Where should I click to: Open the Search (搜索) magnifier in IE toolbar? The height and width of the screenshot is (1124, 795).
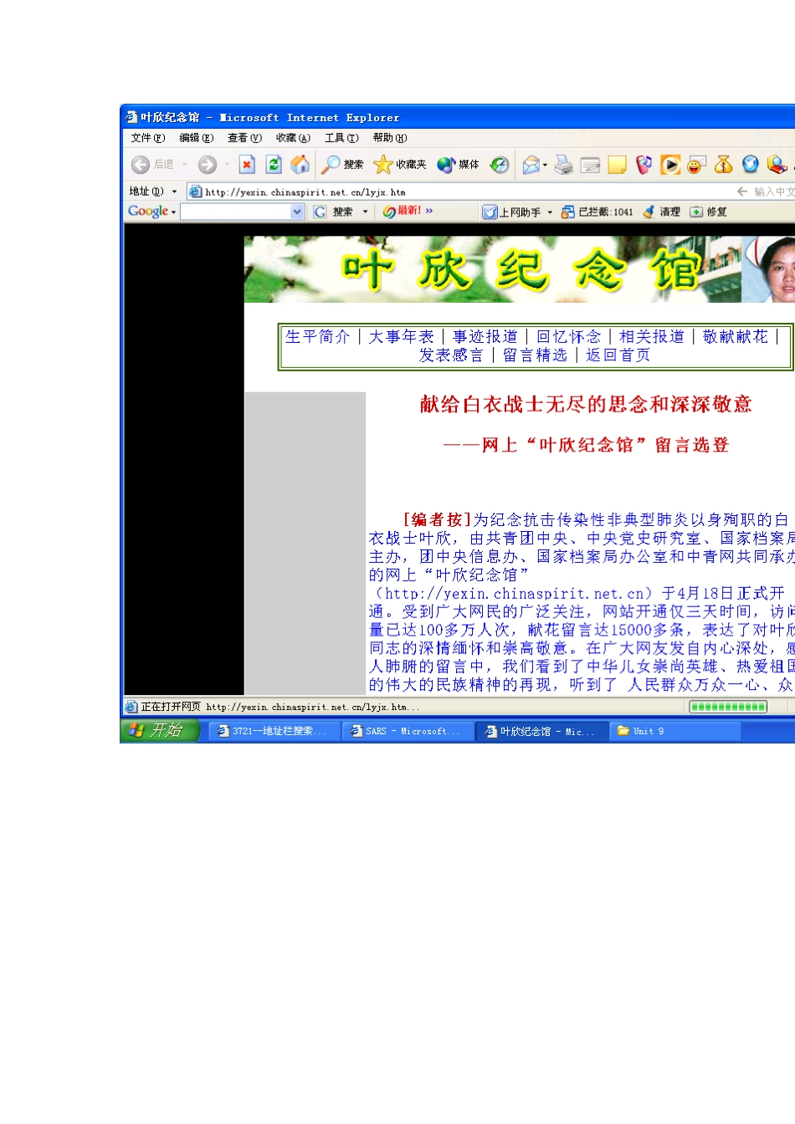pyautogui.click(x=343, y=165)
